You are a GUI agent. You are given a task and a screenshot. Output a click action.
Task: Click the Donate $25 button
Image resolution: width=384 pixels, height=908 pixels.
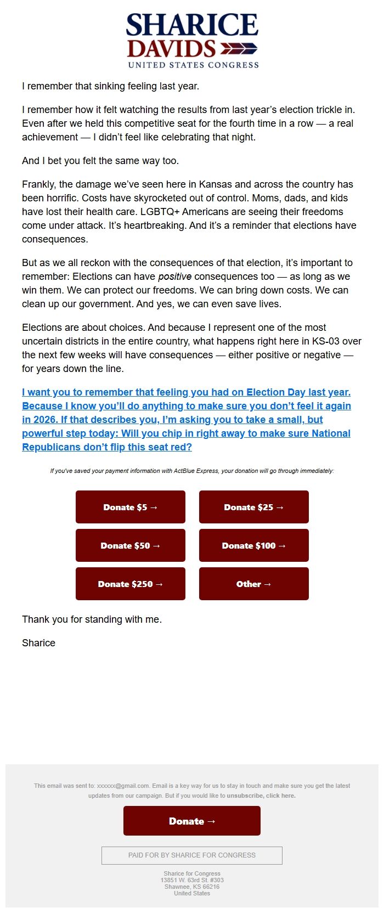click(253, 507)
